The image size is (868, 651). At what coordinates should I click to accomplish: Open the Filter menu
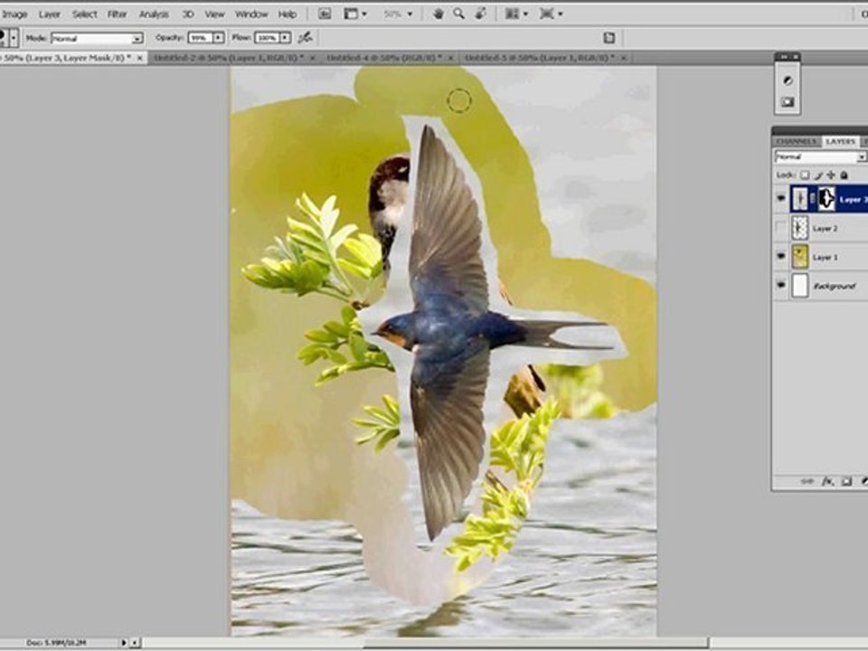pos(118,14)
